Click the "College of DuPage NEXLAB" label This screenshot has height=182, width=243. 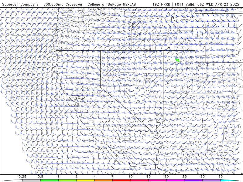click(x=111, y=4)
